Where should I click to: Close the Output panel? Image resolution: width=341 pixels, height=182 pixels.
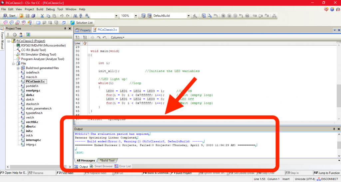tap(339, 129)
